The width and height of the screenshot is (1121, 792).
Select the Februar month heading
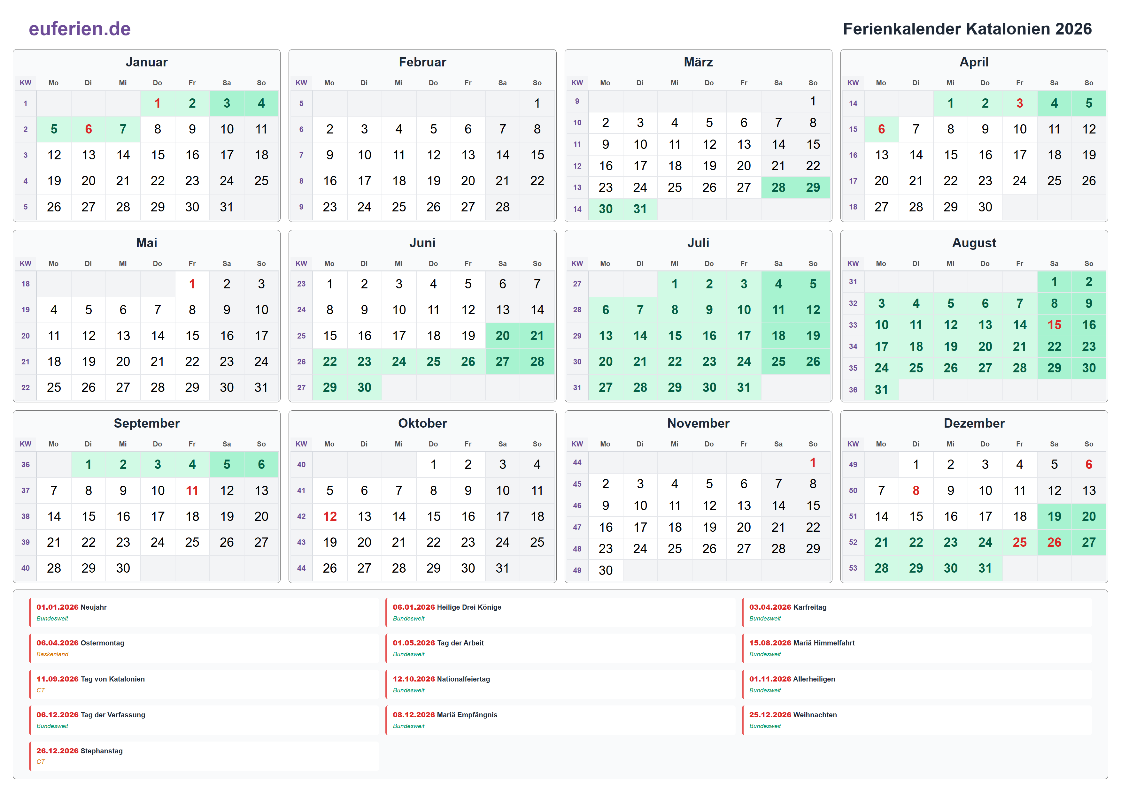click(422, 62)
